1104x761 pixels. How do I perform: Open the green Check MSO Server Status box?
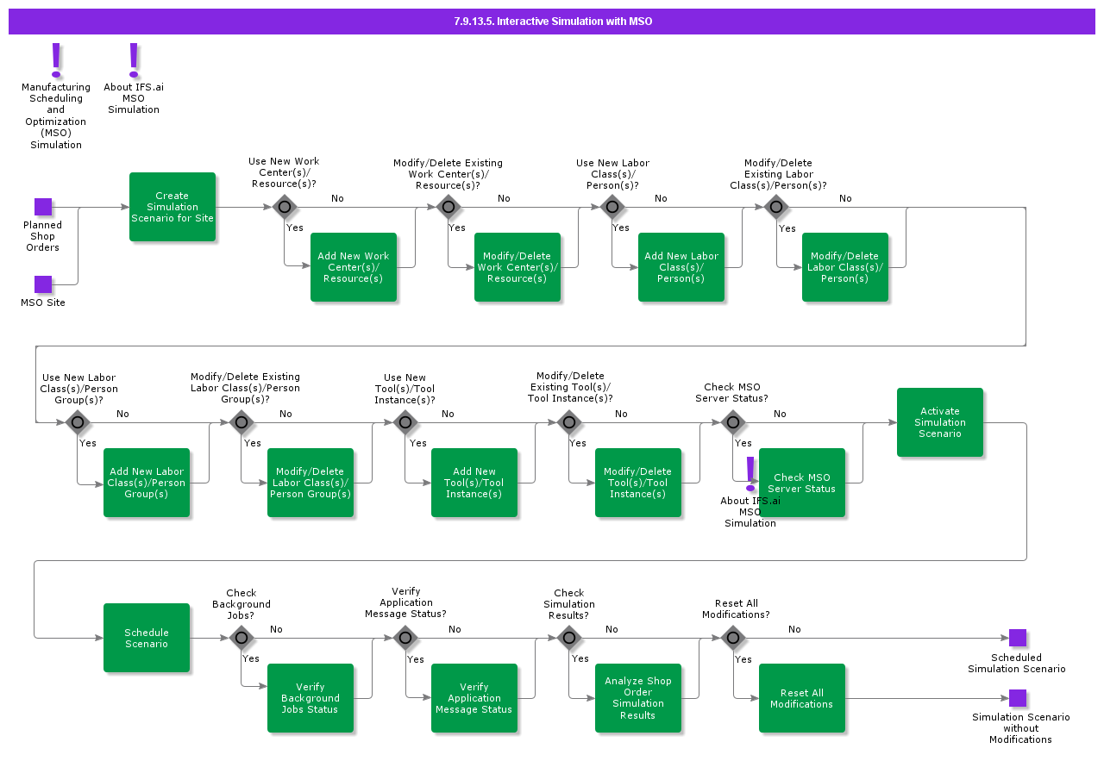click(x=802, y=483)
